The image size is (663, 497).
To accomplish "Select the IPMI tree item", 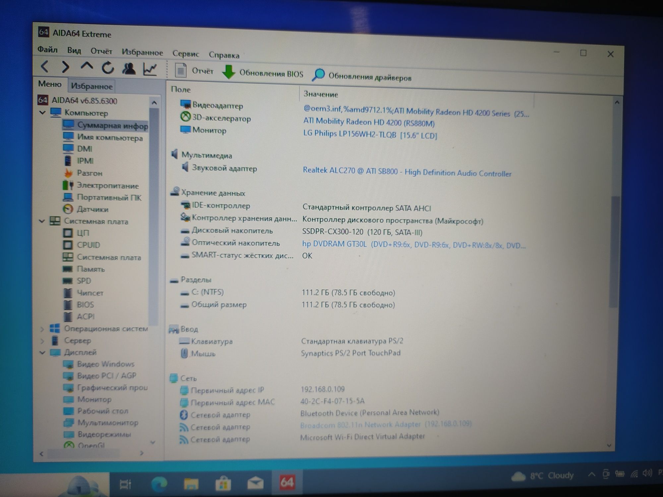I will pyautogui.click(x=78, y=161).
